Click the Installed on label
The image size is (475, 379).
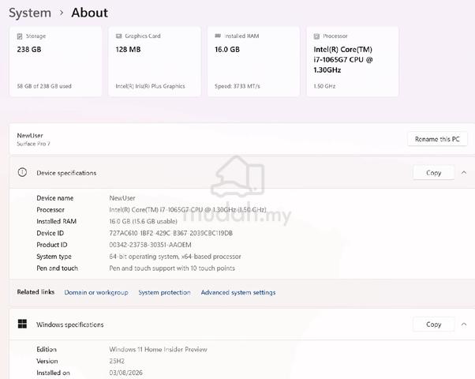click(x=53, y=373)
